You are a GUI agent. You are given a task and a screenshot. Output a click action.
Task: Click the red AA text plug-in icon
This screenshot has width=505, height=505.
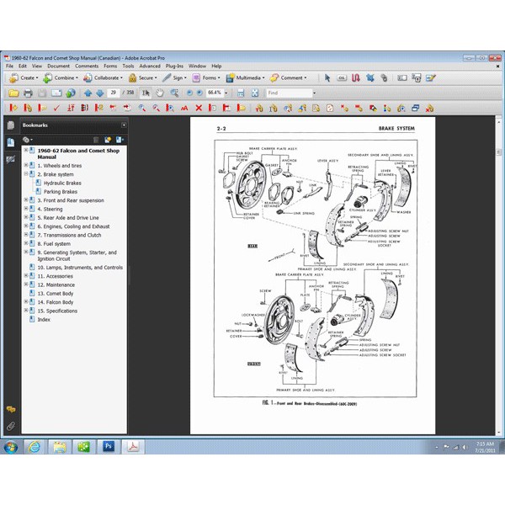(184, 109)
